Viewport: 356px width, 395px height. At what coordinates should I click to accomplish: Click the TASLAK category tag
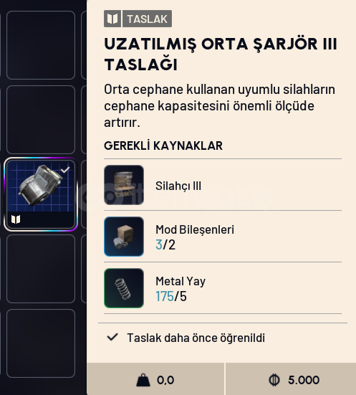(147, 19)
